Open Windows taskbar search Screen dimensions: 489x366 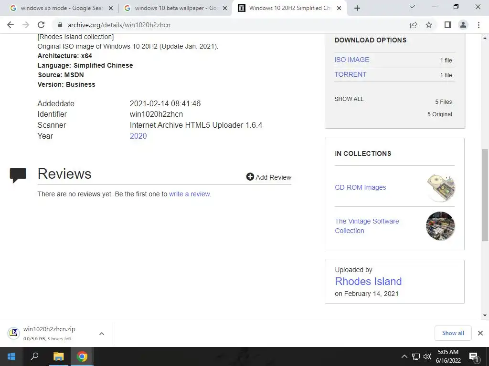tap(34, 356)
